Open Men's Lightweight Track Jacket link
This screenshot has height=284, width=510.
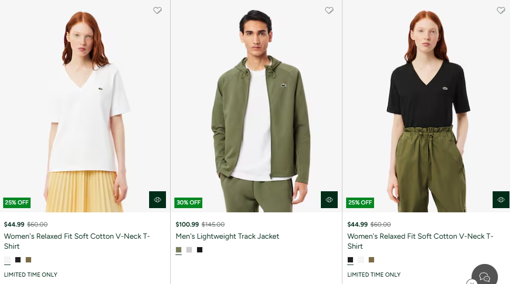(228, 237)
